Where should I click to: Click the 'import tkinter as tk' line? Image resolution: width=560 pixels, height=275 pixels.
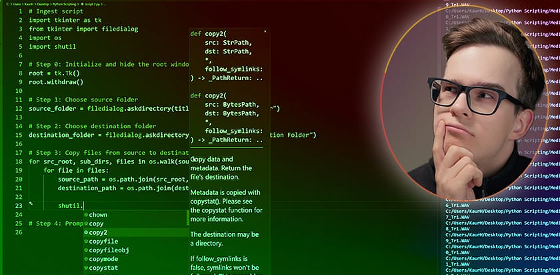(x=65, y=20)
